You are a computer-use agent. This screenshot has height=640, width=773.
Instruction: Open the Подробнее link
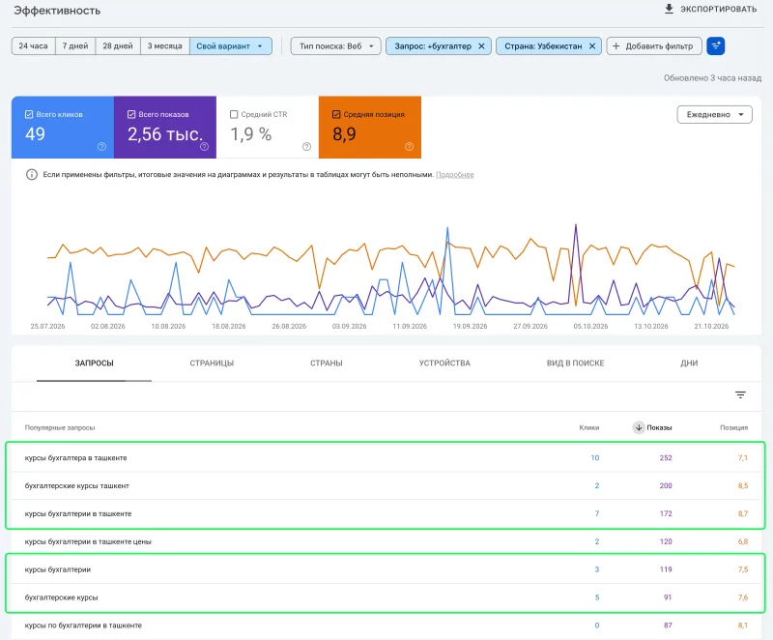coord(454,175)
